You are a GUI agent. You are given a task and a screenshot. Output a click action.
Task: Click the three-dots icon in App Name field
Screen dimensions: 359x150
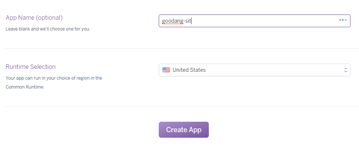[343, 20]
